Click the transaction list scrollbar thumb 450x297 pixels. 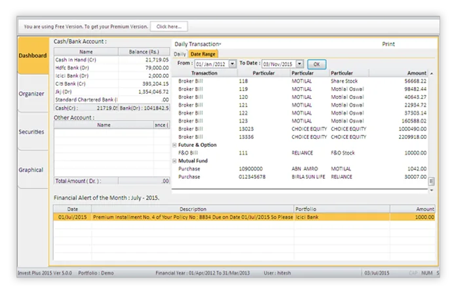click(x=432, y=181)
